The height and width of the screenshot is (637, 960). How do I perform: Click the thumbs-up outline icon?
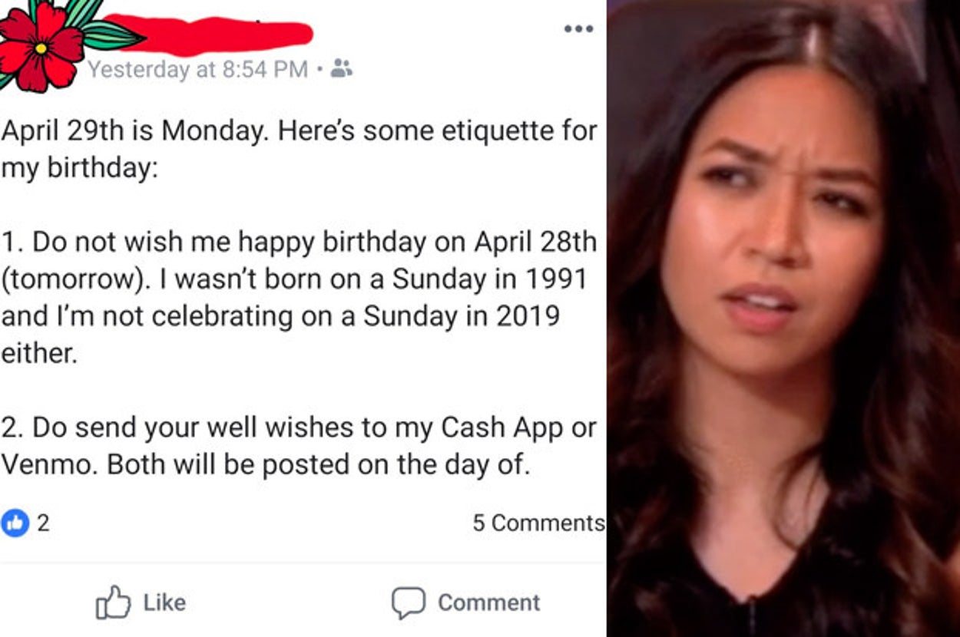[x=112, y=602]
